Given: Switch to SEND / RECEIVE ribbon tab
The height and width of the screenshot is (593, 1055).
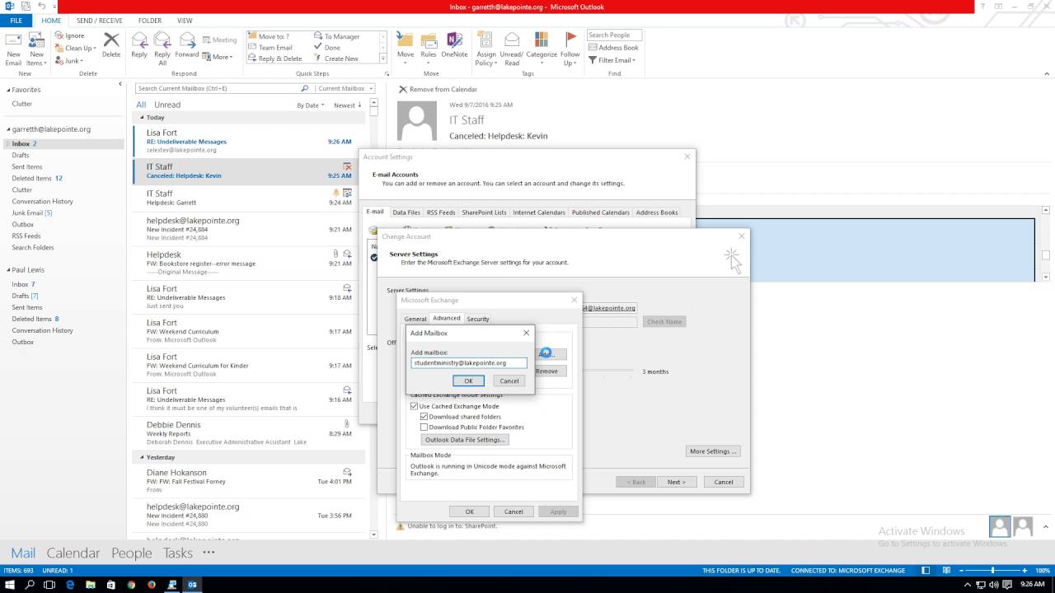Looking at the screenshot, I should [x=99, y=21].
